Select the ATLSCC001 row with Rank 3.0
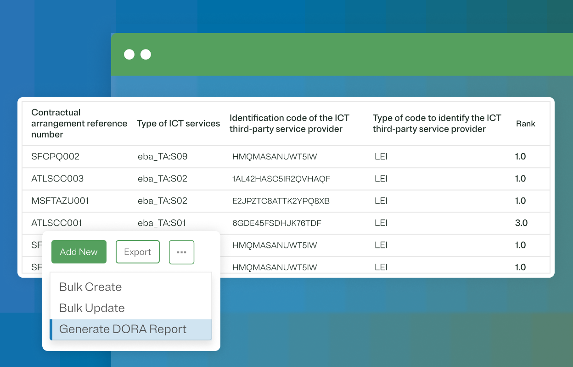Viewport: 573px width, 367px height. (56, 223)
